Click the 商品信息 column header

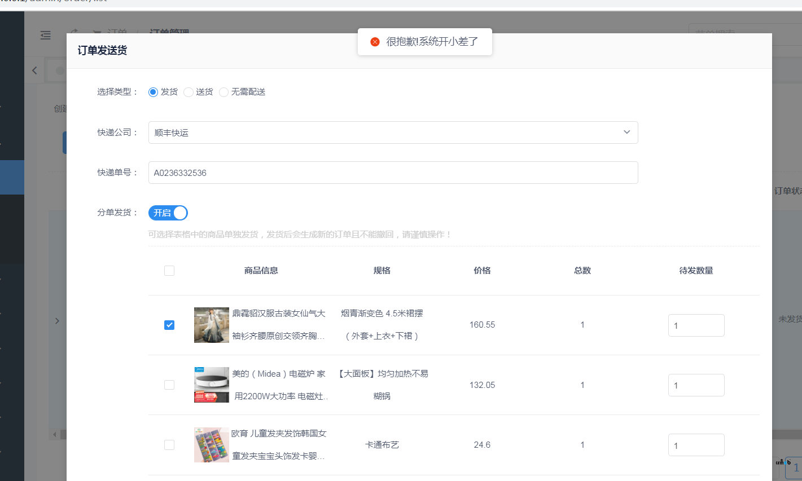click(x=261, y=271)
